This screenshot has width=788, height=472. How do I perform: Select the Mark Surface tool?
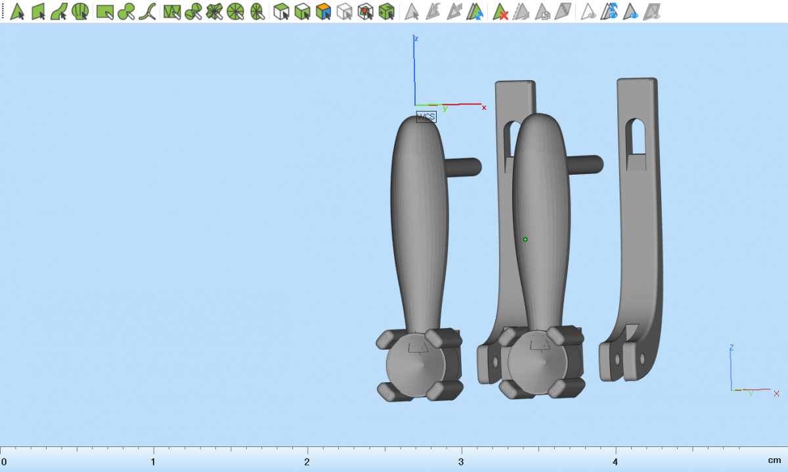(x=59, y=11)
